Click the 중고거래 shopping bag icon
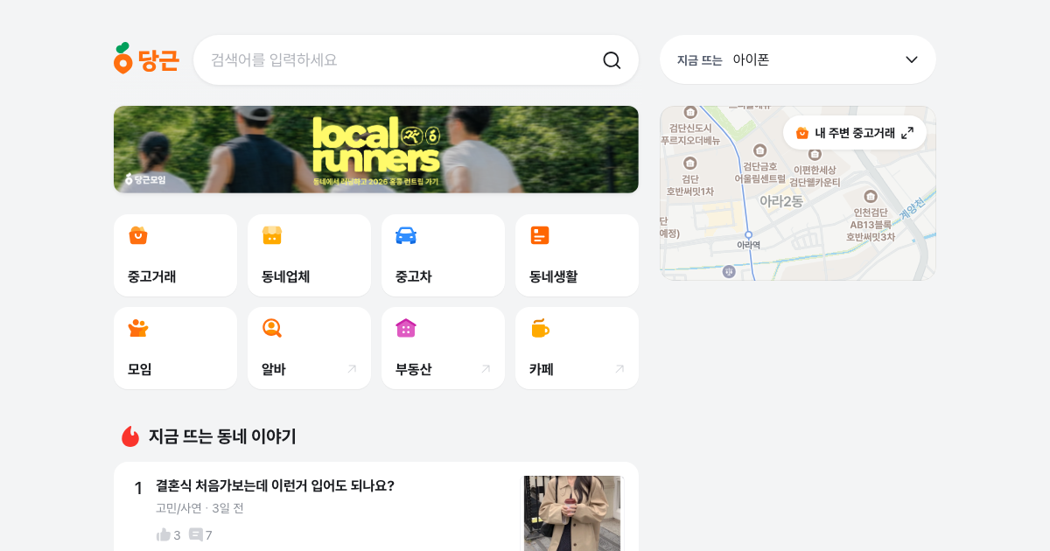The height and width of the screenshot is (551, 1050). click(x=138, y=235)
